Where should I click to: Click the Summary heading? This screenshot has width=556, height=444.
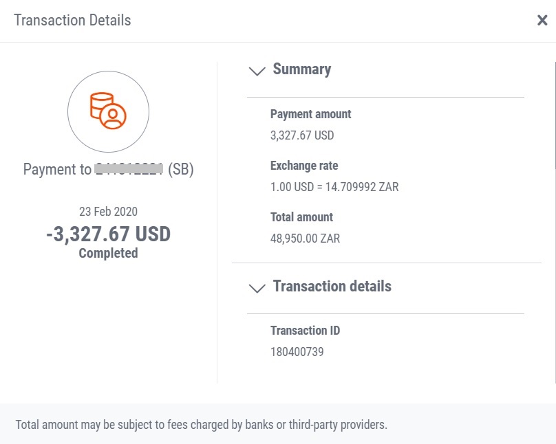[302, 69]
